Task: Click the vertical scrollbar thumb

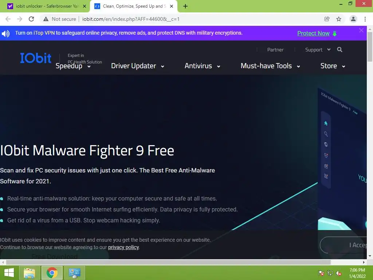Action: click(370, 46)
